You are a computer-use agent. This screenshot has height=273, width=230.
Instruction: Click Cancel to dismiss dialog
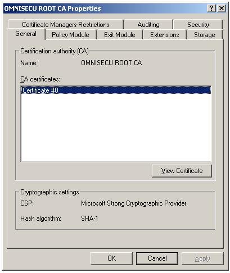pos(157,258)
